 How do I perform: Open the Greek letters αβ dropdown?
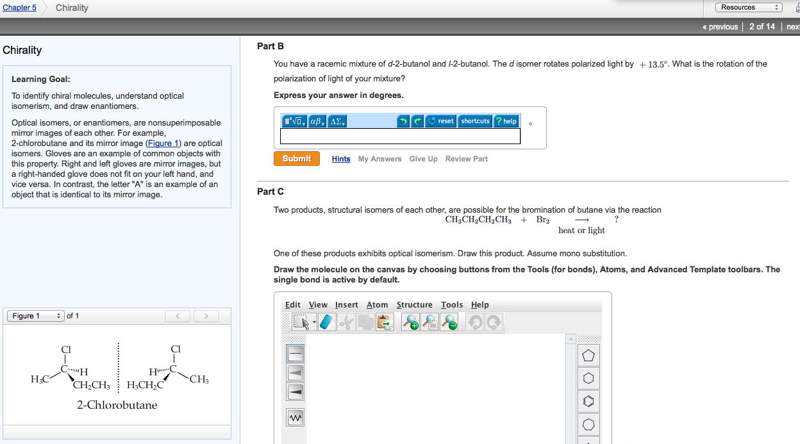tap(317, 120)
